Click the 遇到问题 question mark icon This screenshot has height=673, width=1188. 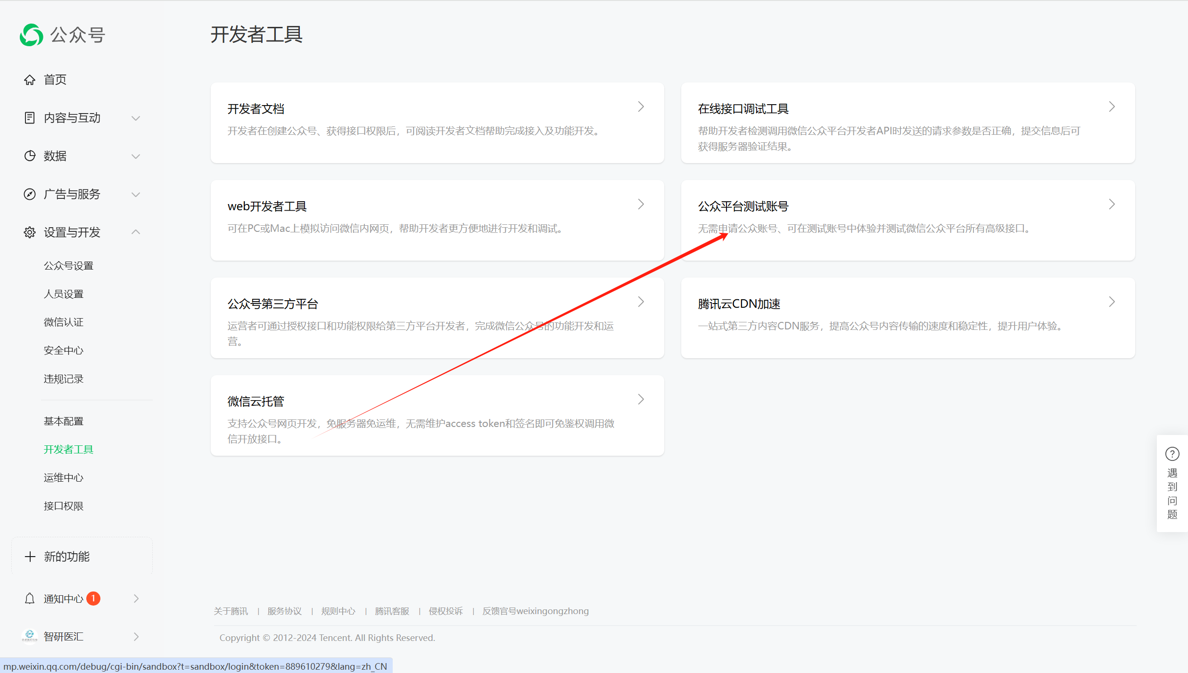(x=1172, y=454)
